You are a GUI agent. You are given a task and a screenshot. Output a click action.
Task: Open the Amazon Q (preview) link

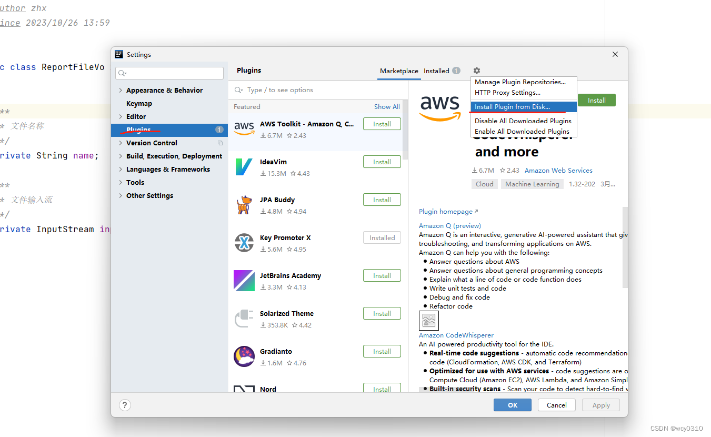450,226
